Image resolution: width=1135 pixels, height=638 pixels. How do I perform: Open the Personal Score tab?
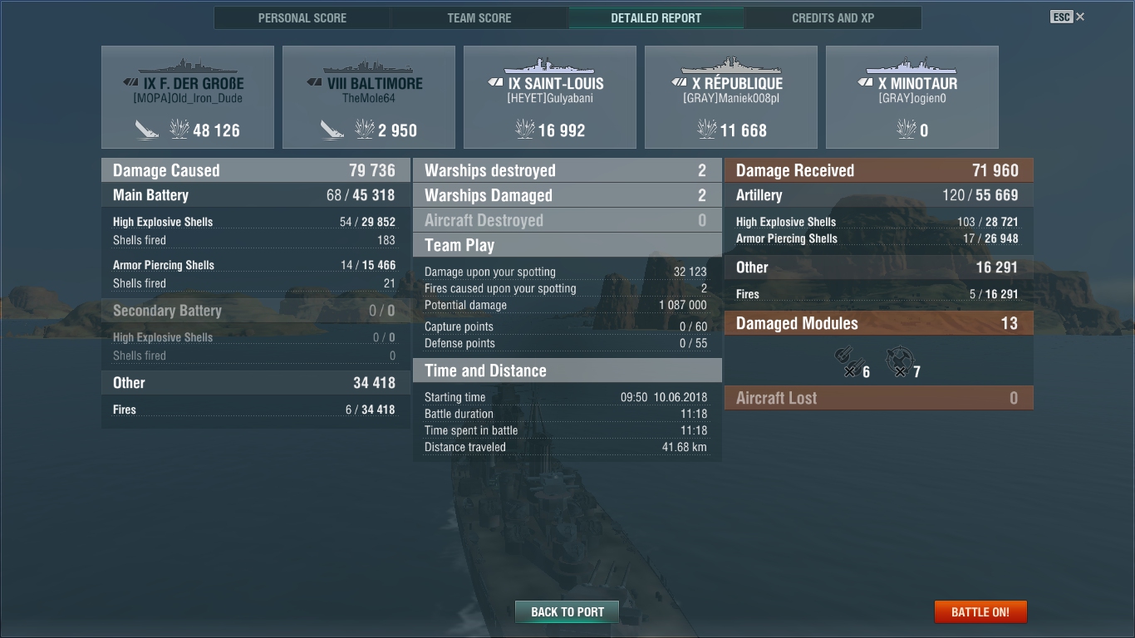coord(302,18)
